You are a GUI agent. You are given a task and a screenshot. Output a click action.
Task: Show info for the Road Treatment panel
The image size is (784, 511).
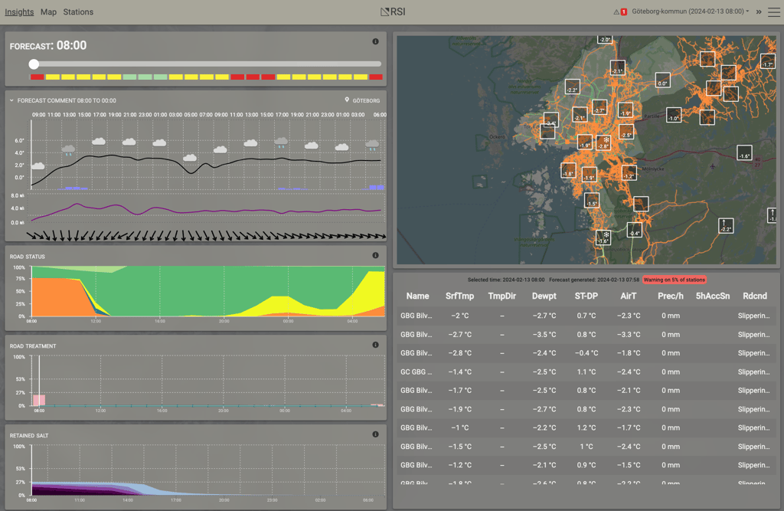pos(375,345)
